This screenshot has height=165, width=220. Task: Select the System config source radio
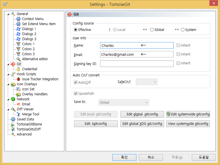click(x=183, y=30)
